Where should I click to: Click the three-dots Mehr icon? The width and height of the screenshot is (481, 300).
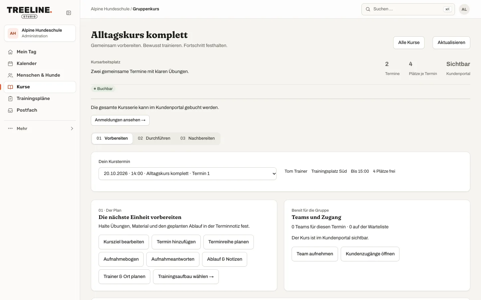(10, 129)
